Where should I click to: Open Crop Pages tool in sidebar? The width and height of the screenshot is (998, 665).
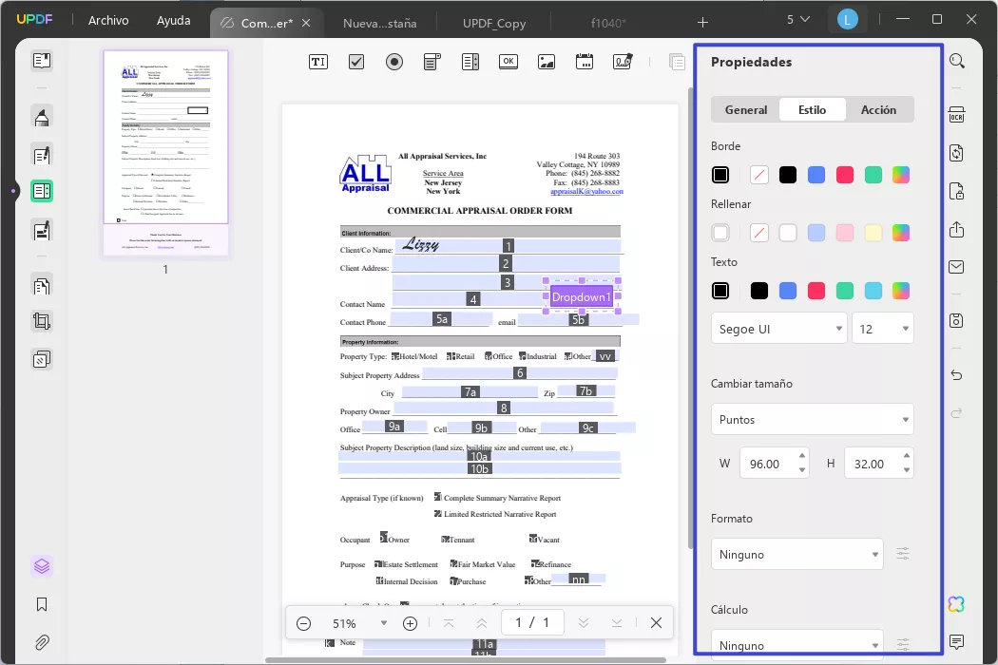tap(42, 321)
